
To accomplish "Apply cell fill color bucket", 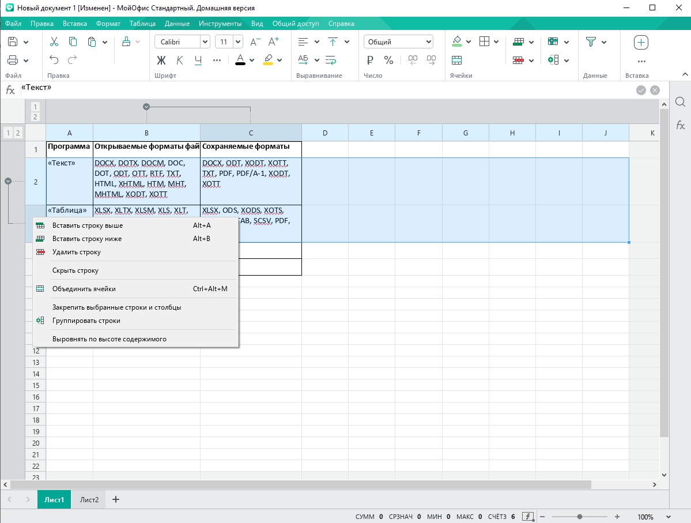I will (x=457, y=42).
